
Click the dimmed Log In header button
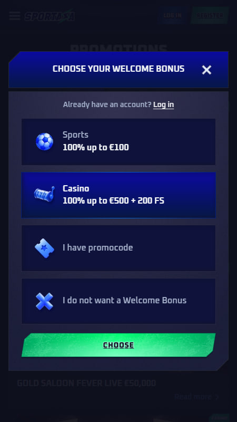click(173, 15)
